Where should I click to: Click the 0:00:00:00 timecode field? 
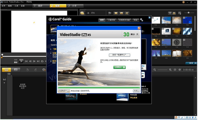[188, 70]
